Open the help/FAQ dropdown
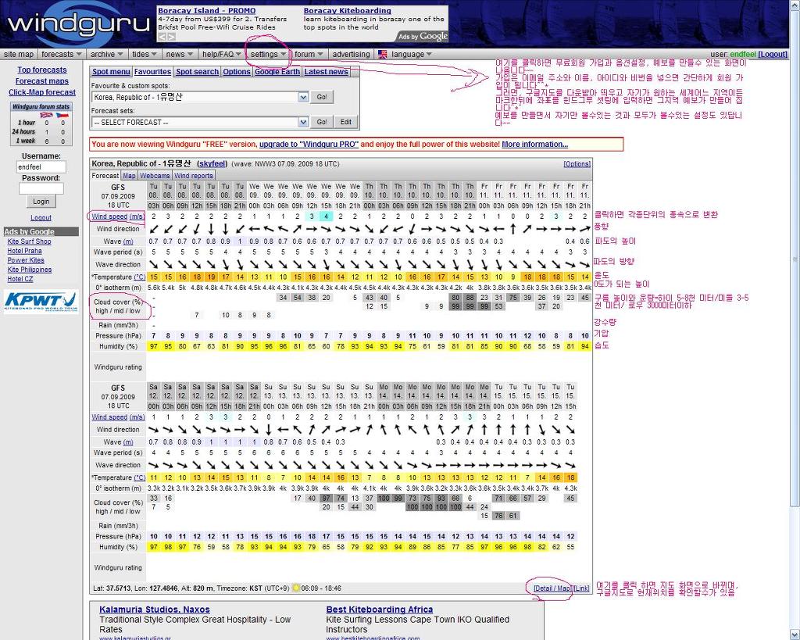800x640 pixels. (221, 54)
